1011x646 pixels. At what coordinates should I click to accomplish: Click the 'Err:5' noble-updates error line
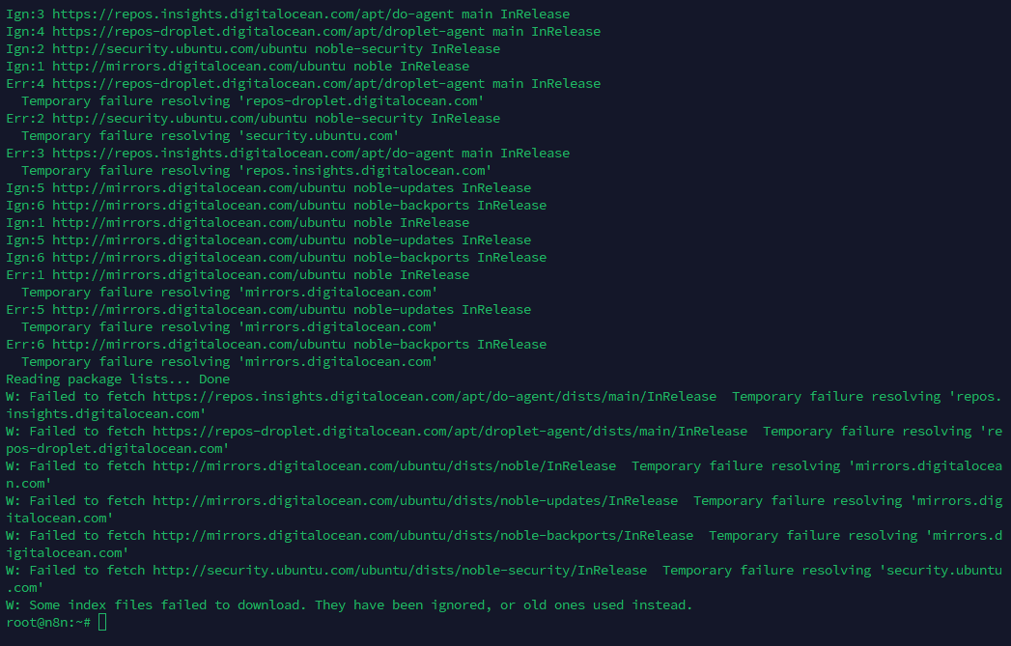(x=268, y=309)
